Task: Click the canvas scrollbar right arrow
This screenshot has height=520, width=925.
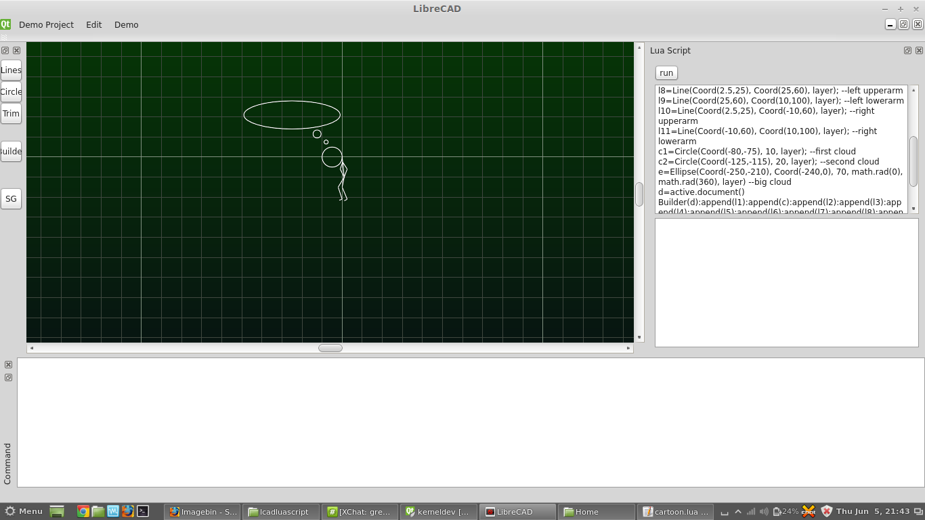Action: click(x=628, y=348)
